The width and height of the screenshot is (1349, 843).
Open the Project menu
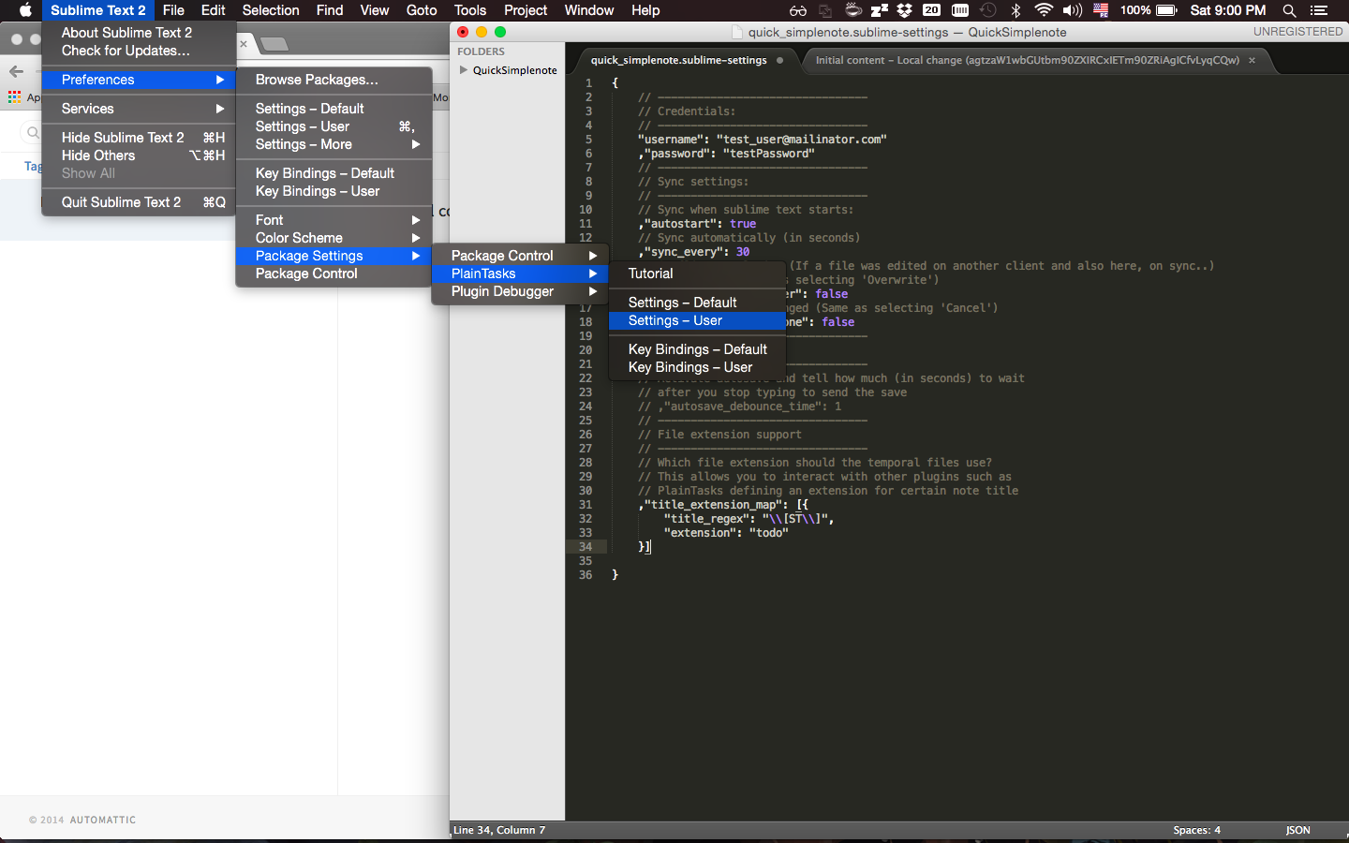pos(526,10)
